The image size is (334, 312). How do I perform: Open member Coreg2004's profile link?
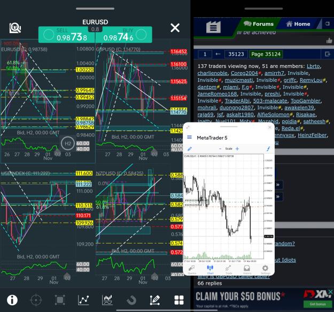[x=244, y=73]
